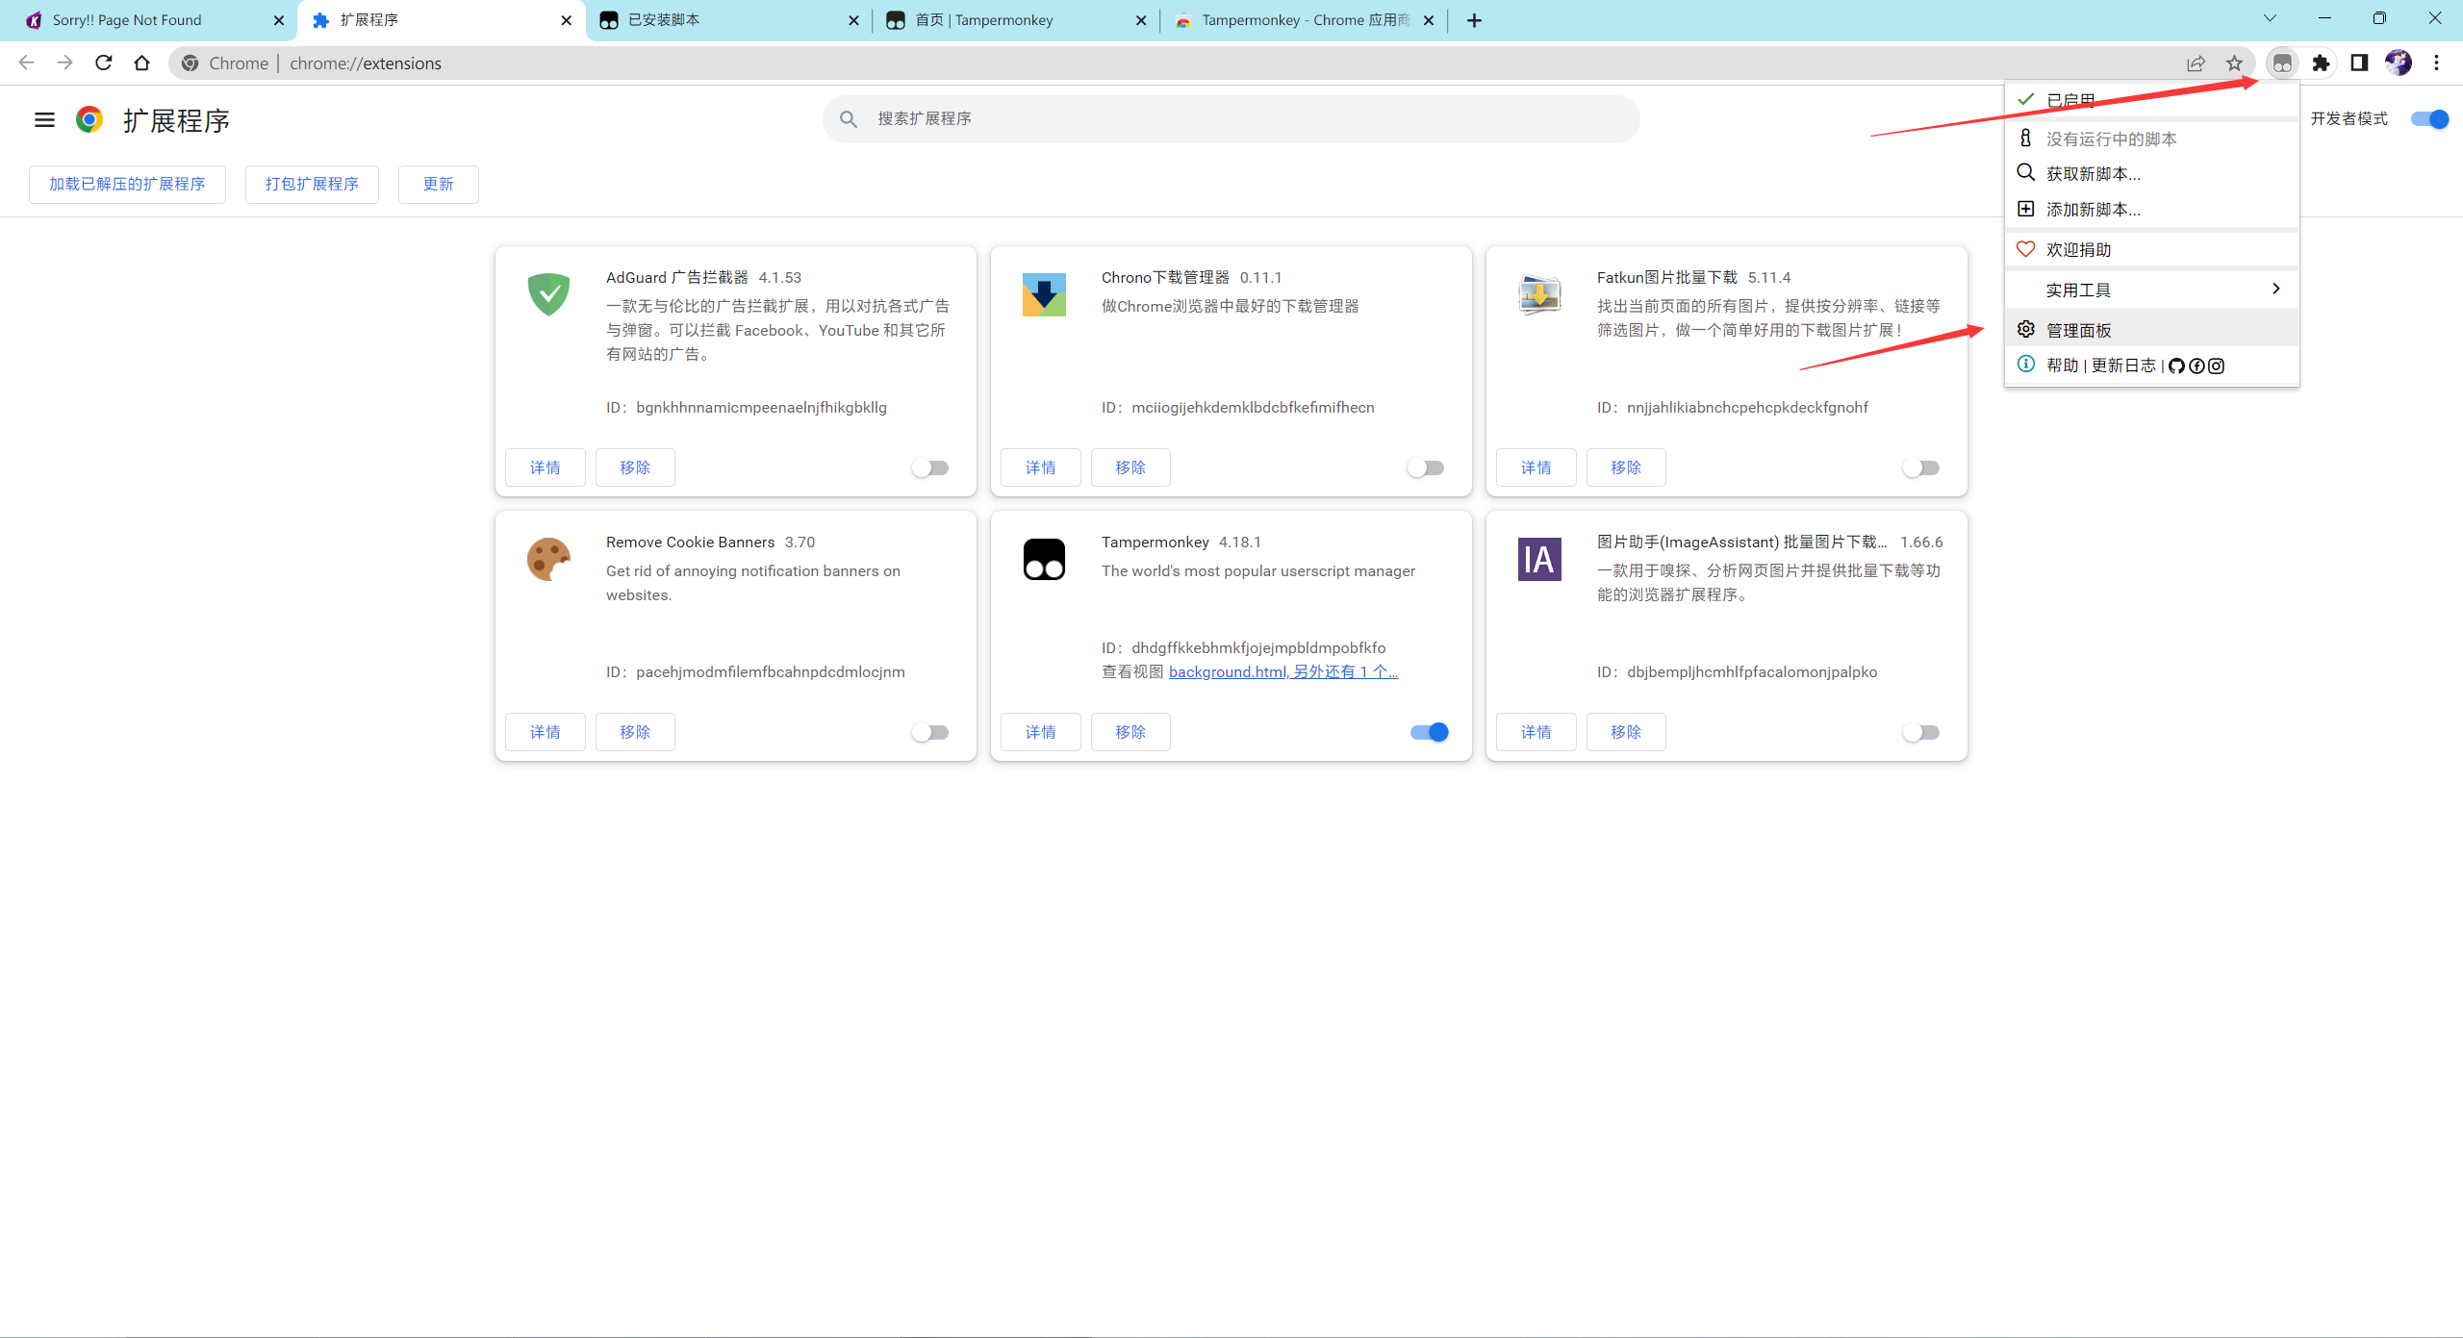
Task: Click the Remove Cookie Banners cookie icon
Action: click(x=548, y=559)
